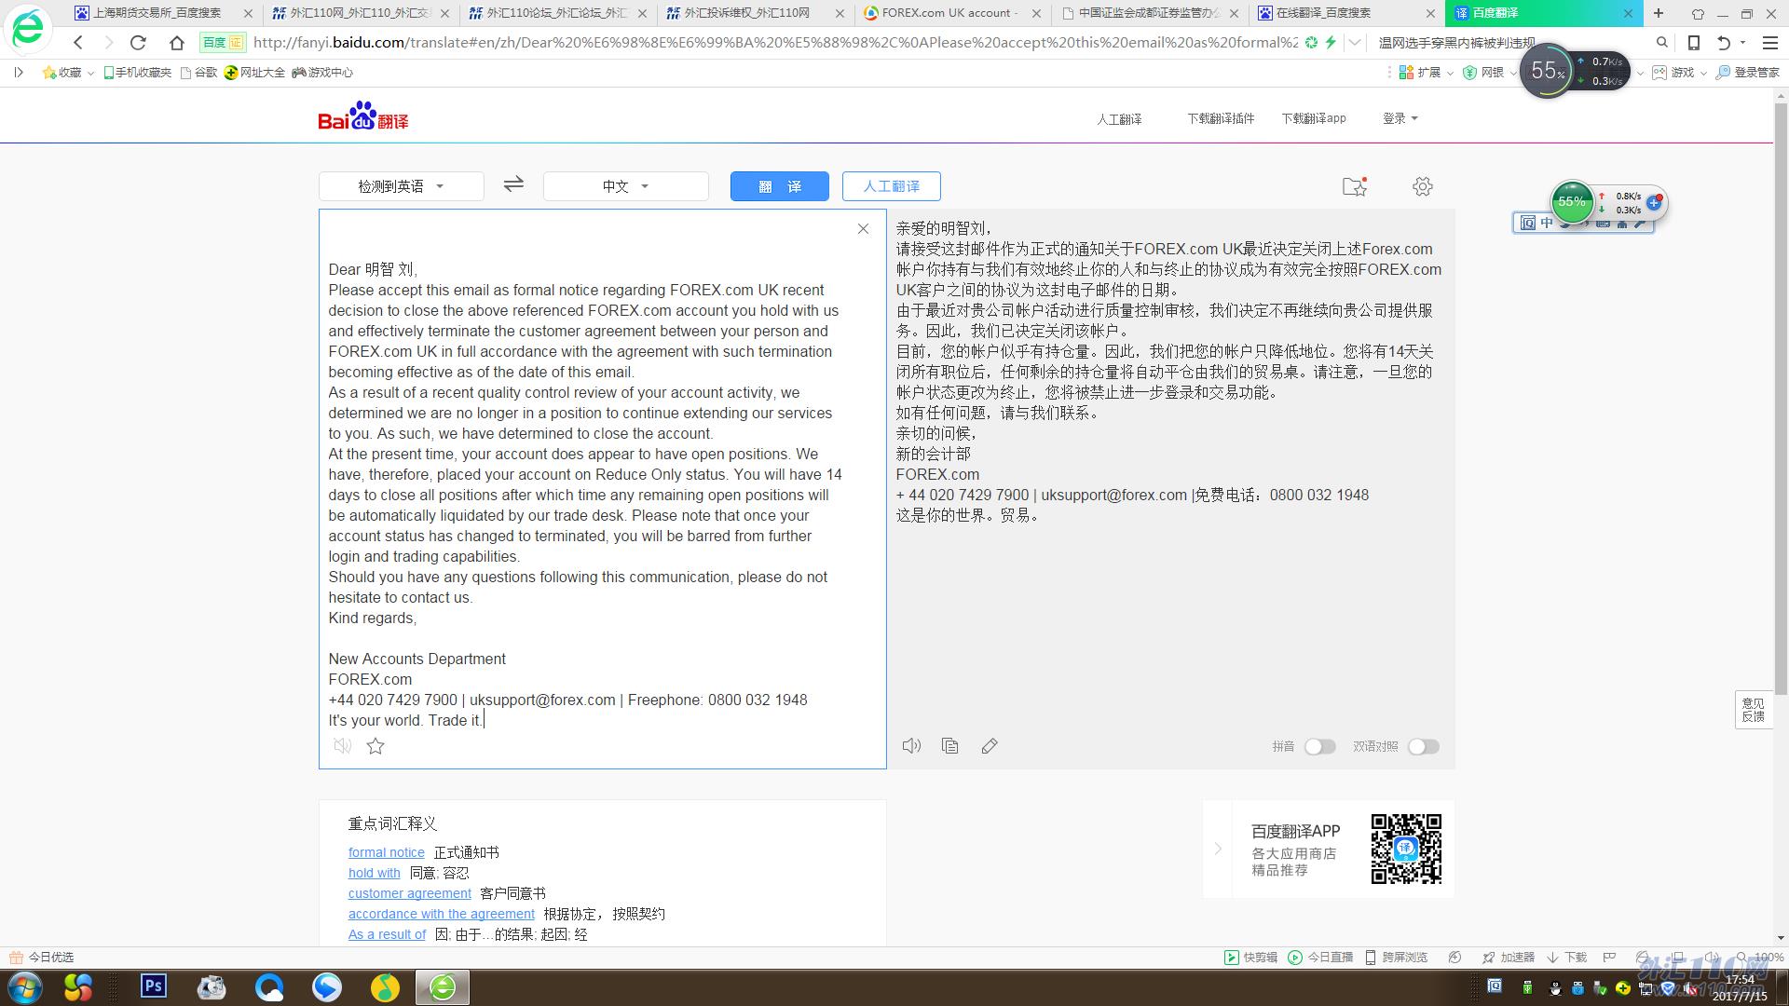Image resolution: width=1789 pixels, height=1006 pixels.
Task: Open the browser hamburger menu
Action: pos(1770,42)
